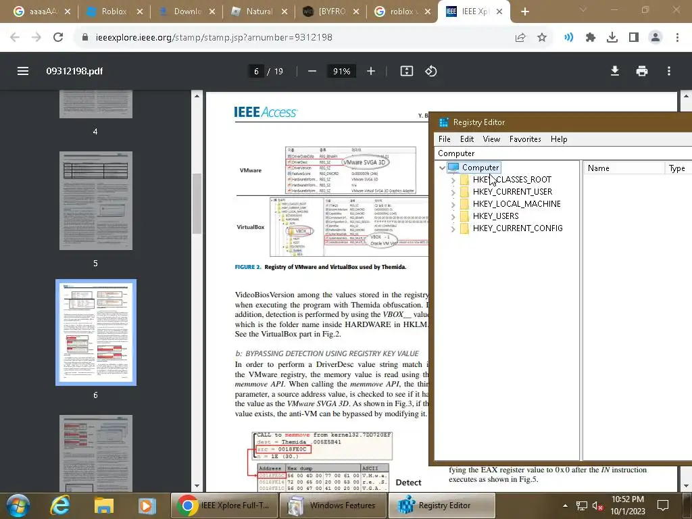Rotate the PDF with the rotate icon
The image size is (692, 519).
coord(430,71)
